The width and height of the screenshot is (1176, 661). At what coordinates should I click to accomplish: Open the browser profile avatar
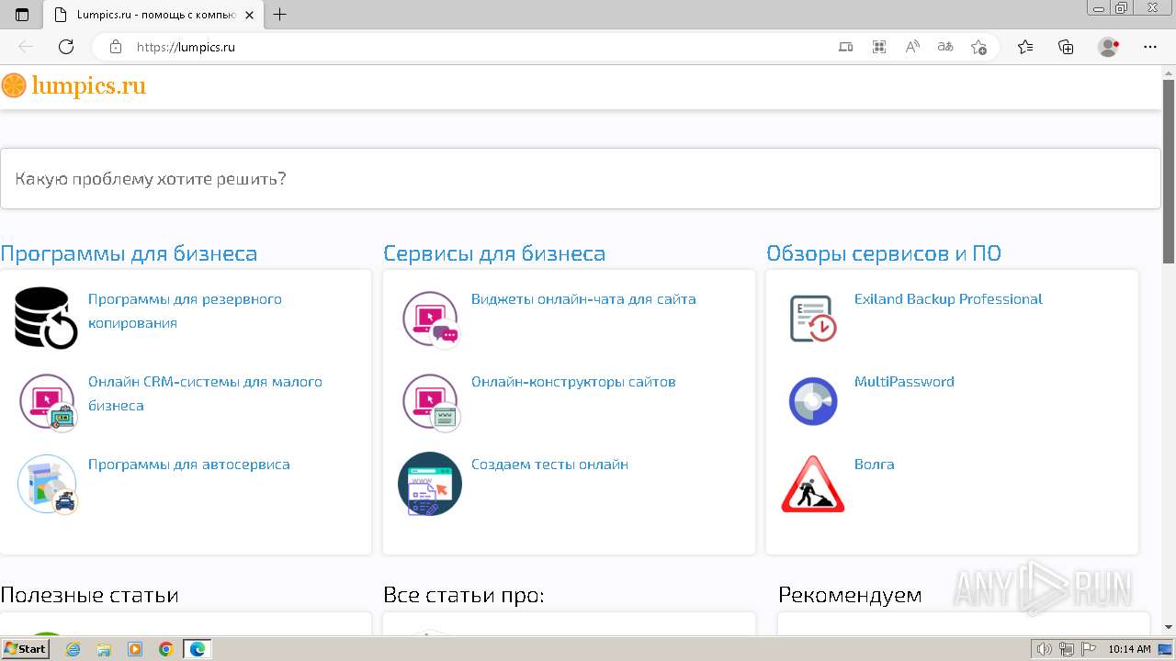pos(1109,47)
